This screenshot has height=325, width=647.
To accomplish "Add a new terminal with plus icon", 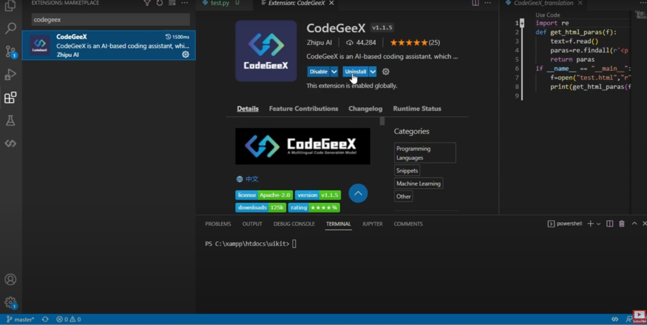I will [x=590, y=223].
